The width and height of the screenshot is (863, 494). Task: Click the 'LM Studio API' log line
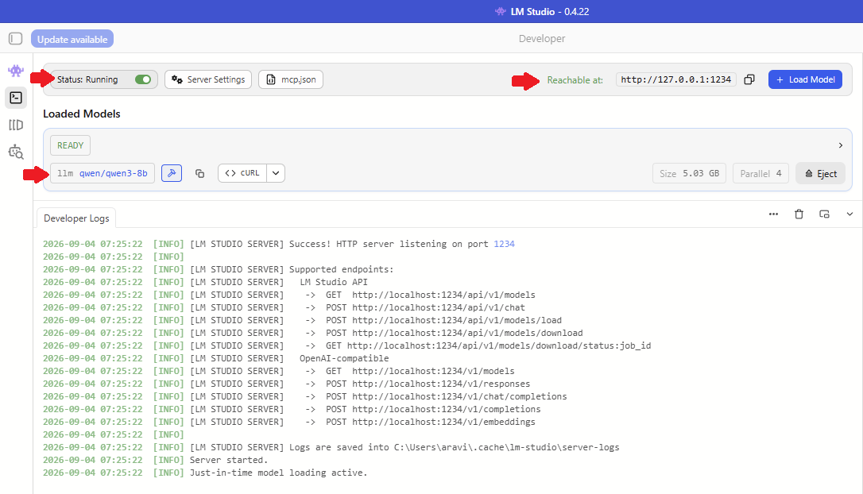(205, 282)
